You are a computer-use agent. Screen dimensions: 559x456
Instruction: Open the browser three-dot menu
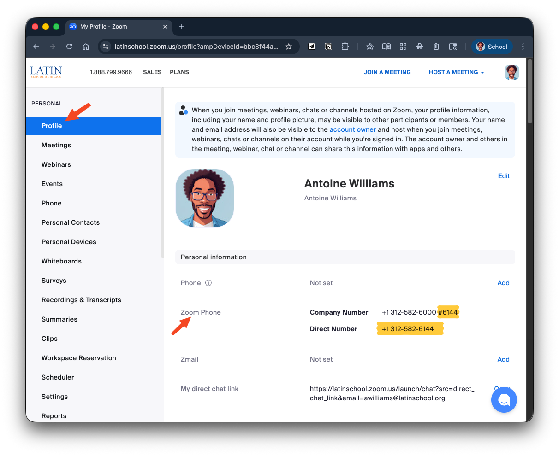pos(523,47)
